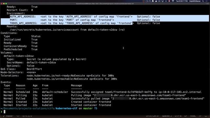
Task: Open the Docker whale menu bar icon
Action: click(x=156, y=1)
